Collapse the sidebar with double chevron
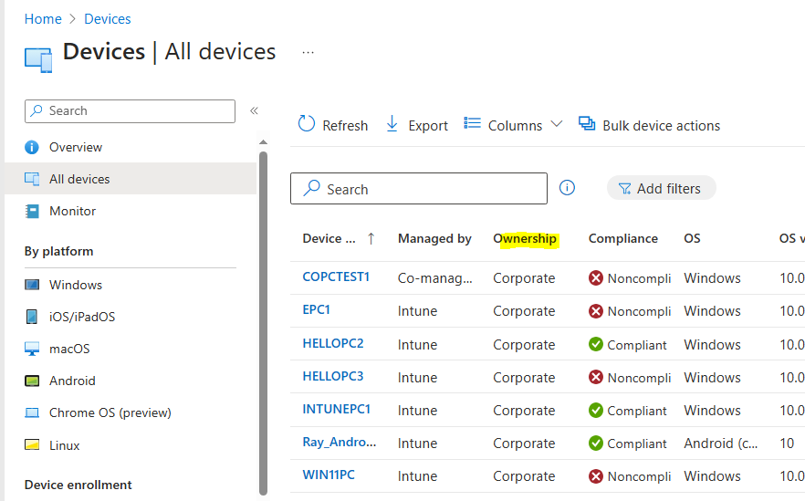 click(x=254, y=111)
